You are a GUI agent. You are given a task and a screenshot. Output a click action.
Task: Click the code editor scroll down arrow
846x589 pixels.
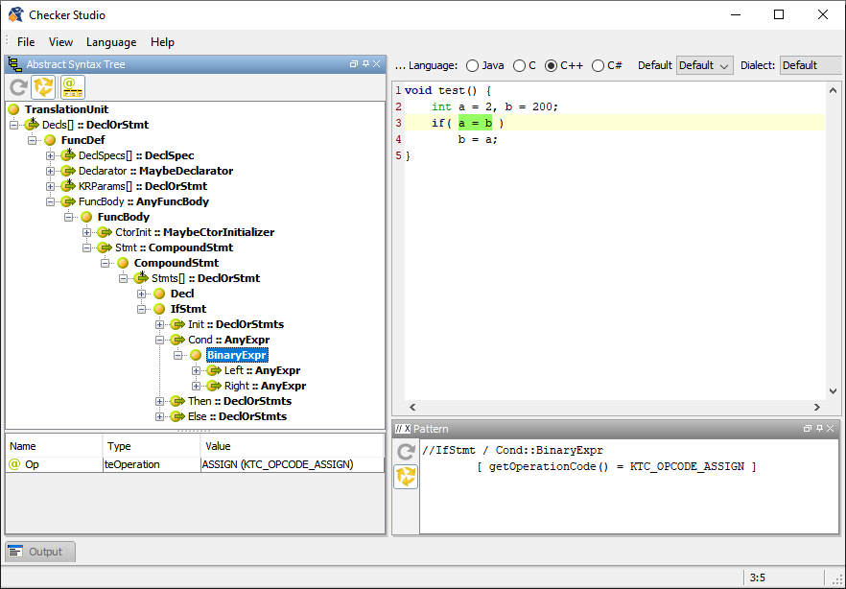(833, 391)
